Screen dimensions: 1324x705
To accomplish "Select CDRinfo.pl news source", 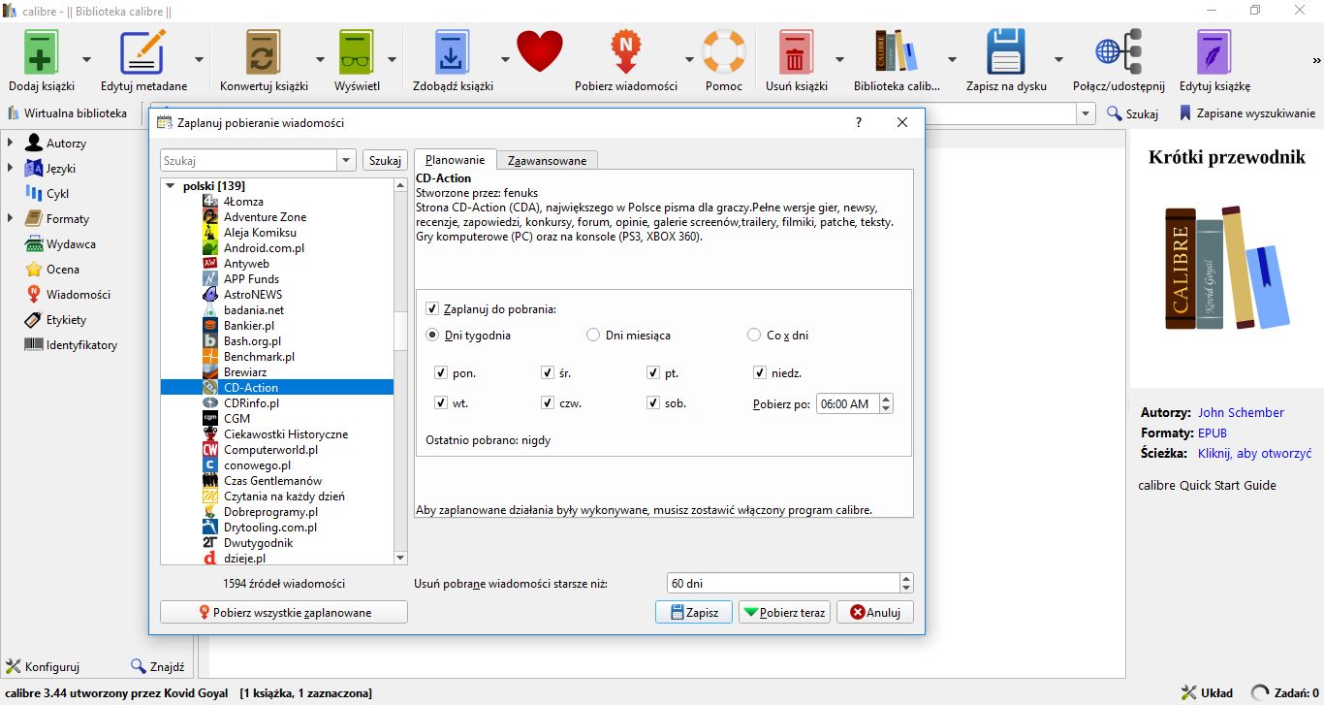I will pyautogui.click(x=251, y=403).
